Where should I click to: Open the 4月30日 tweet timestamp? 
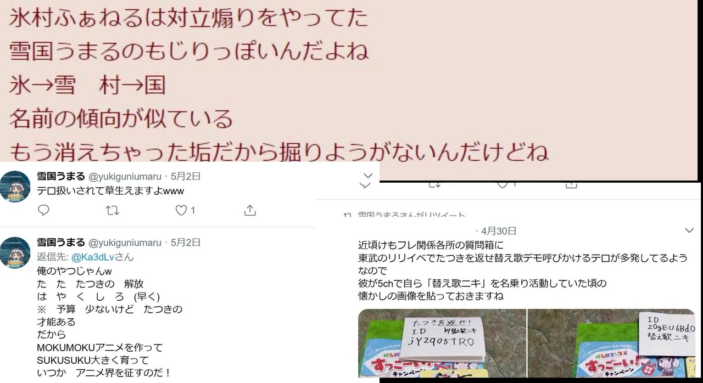(x=499, y=231)
